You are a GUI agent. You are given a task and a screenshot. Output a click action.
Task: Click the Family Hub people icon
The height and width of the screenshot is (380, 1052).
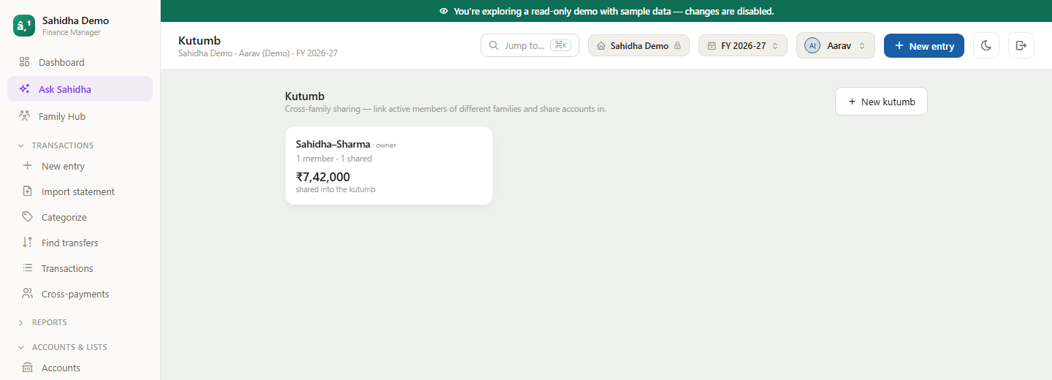coord(24,116)
